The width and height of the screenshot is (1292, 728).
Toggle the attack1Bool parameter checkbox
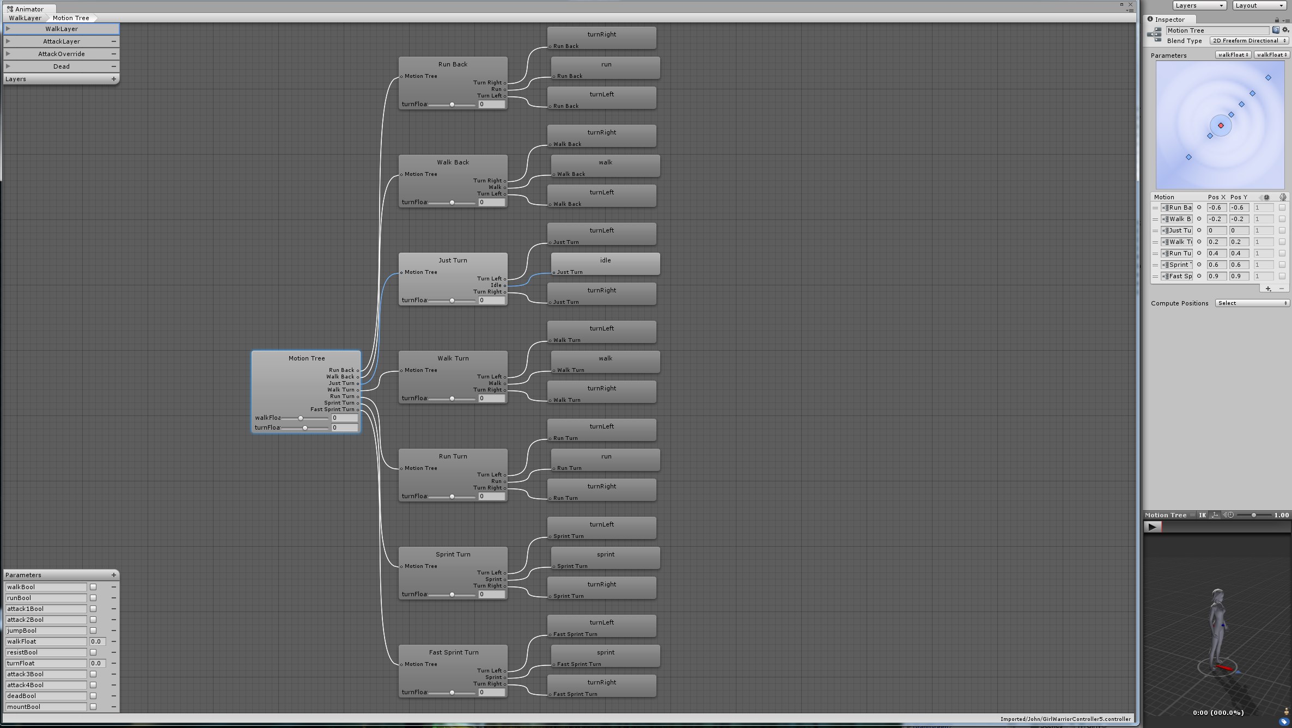coord(93,609)
